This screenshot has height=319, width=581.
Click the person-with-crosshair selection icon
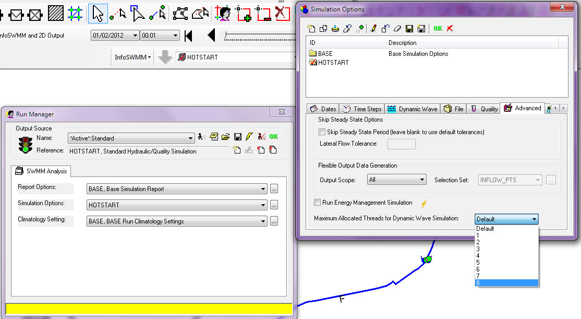pyautogui.click(x=223, y=14)
